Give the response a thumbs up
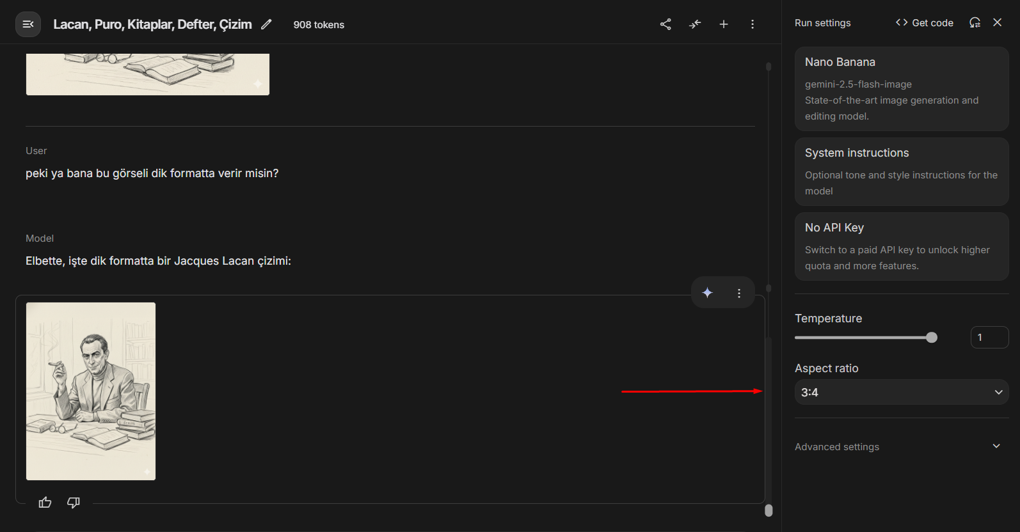The width and height of the screenshot is (1020, 532). click(45, 503)
